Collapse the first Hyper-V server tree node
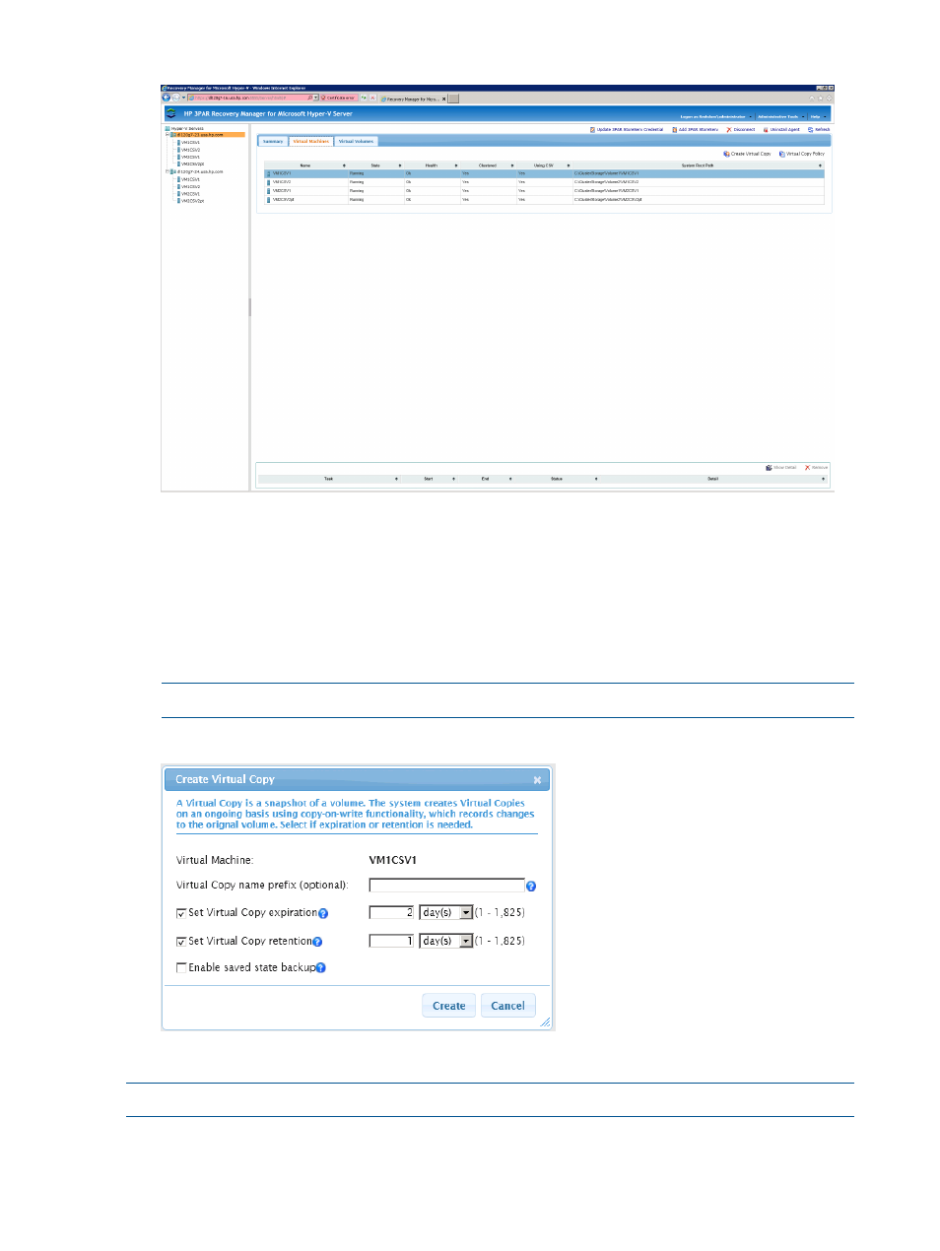This screenshot has height=1251, width=940. pos(168,135)
